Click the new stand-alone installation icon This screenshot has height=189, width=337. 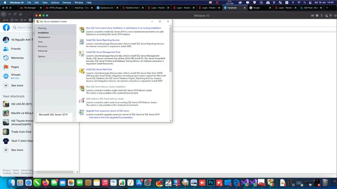[82, 30]
